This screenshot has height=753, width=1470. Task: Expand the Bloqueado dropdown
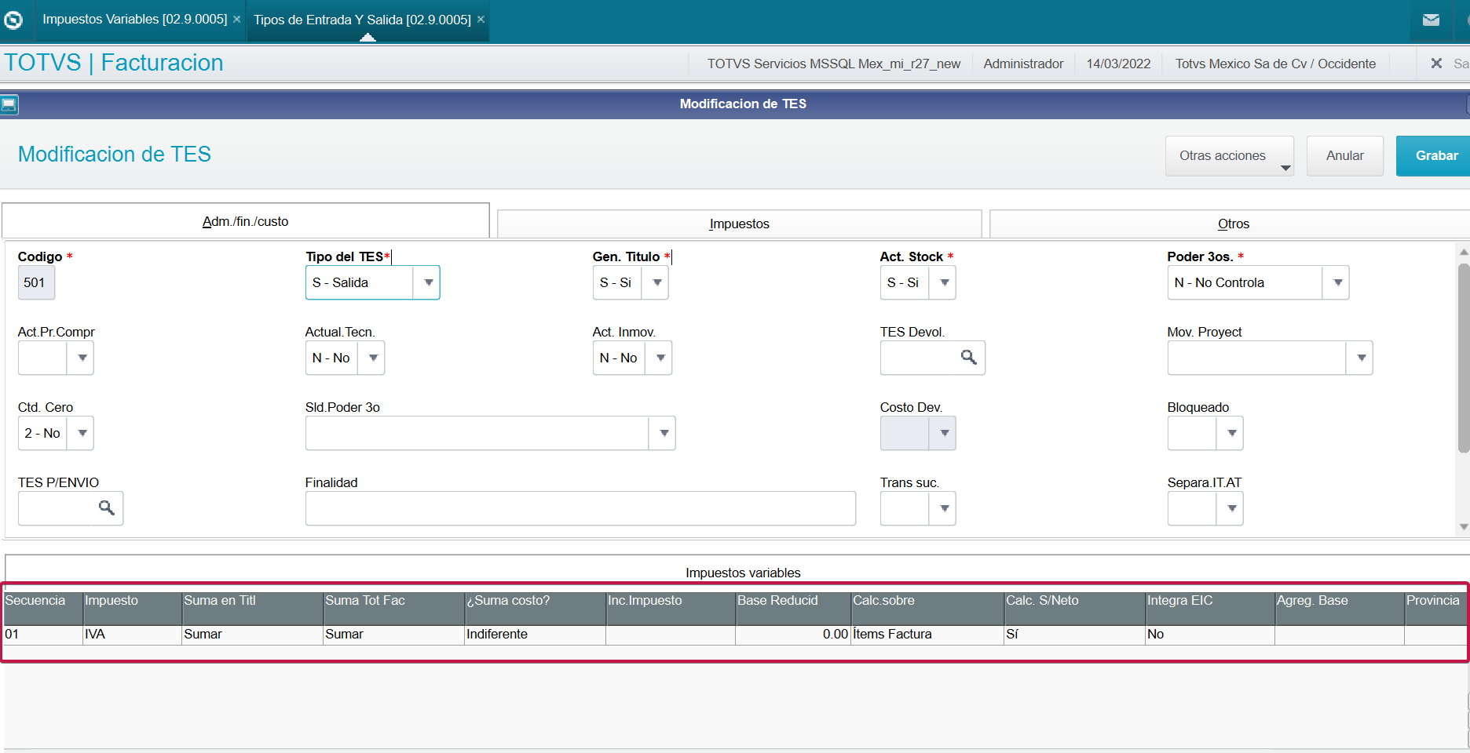point(1231,433)
